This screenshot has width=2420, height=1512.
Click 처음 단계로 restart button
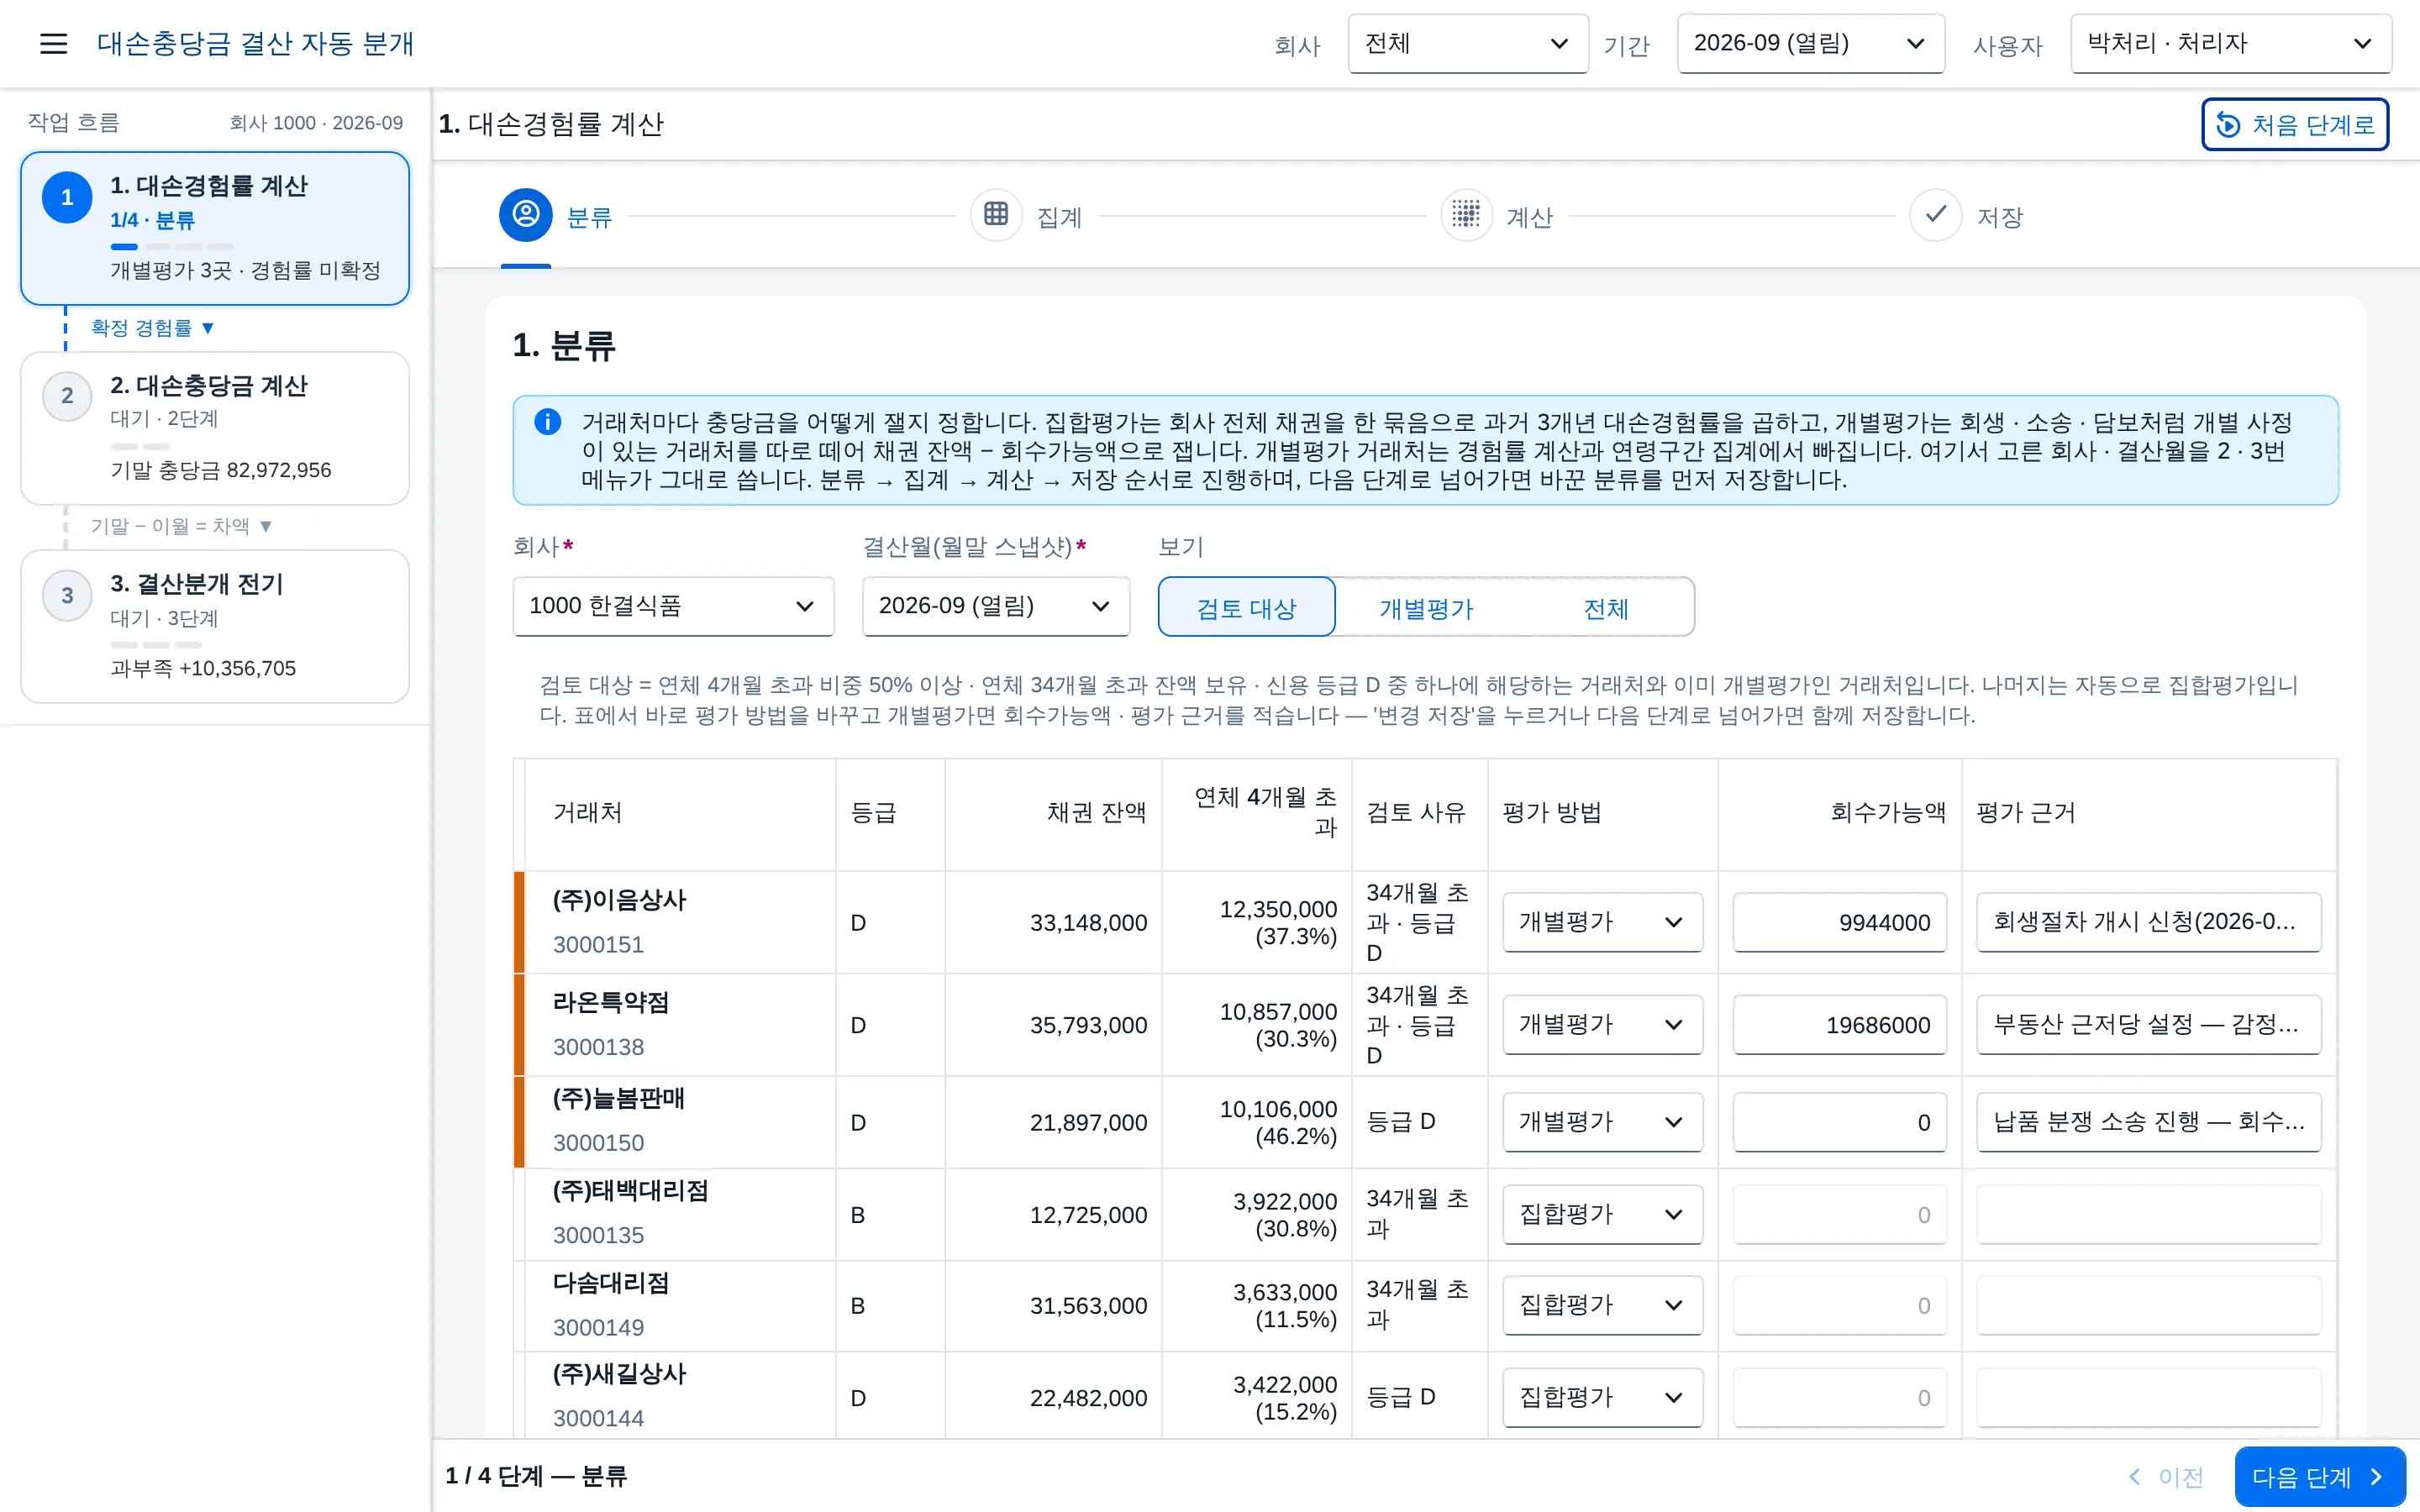point(2295,124)
